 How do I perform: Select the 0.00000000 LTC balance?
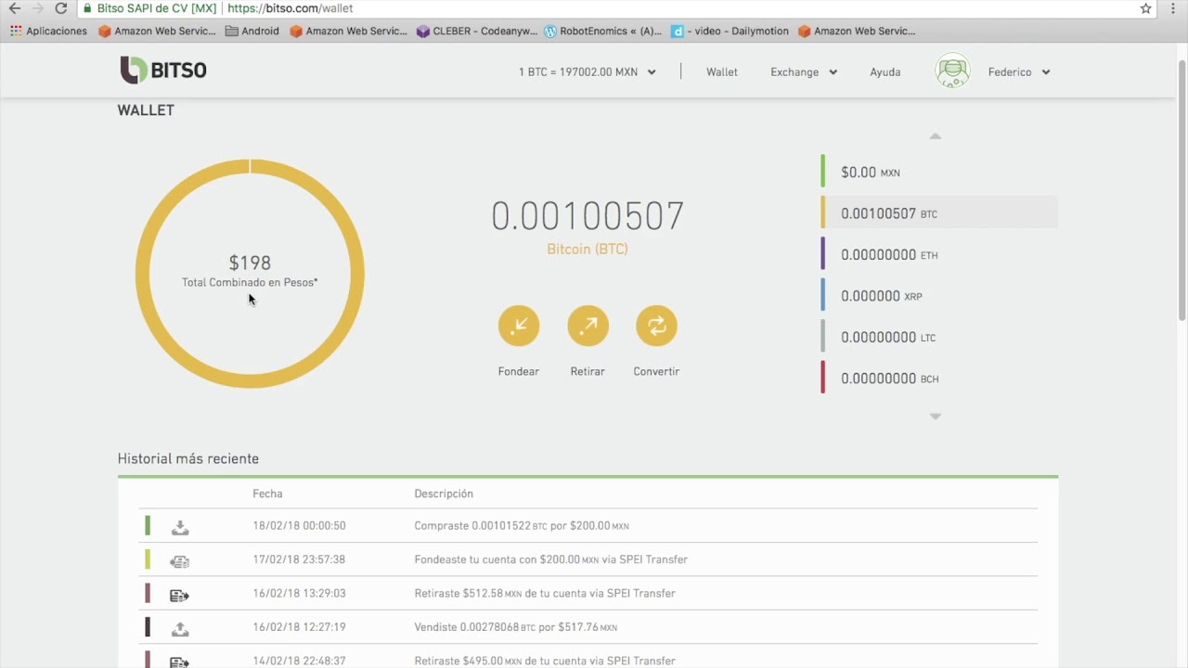tap(939, 337)
